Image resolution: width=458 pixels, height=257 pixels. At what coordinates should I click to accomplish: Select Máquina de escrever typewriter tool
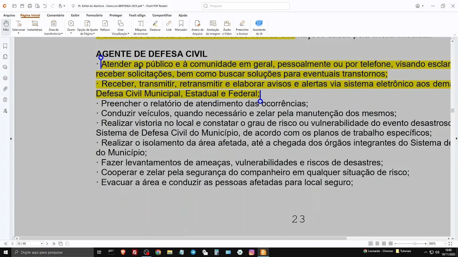click(x=141, y=27)
